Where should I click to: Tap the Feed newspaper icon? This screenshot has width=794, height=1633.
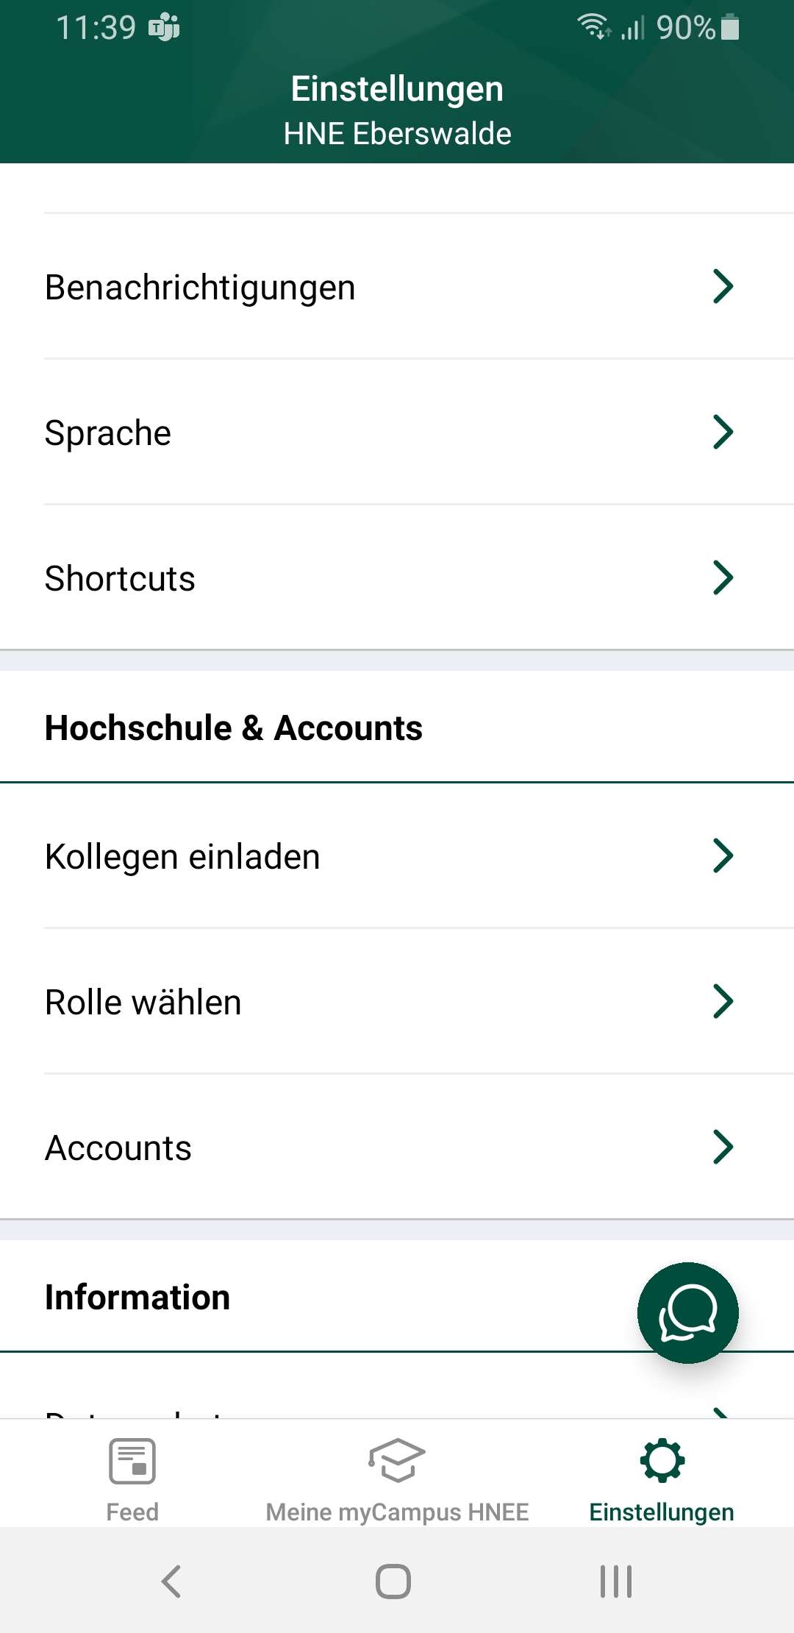(x=132, y=1461)
